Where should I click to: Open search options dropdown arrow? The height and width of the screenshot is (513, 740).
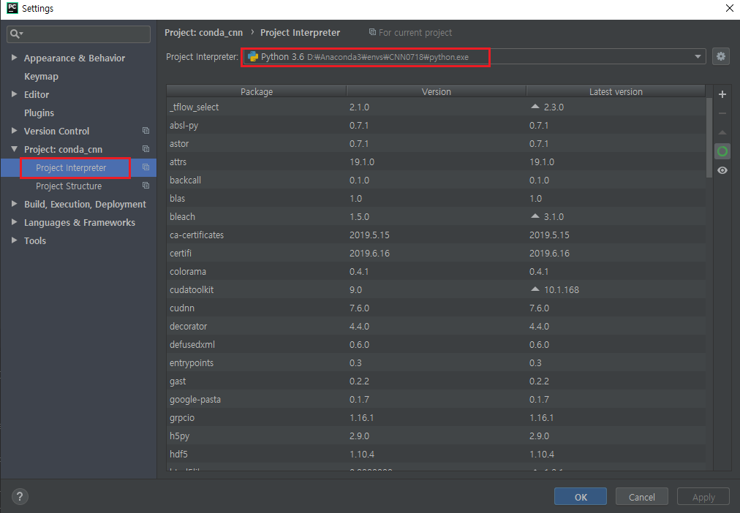[21, 34]
